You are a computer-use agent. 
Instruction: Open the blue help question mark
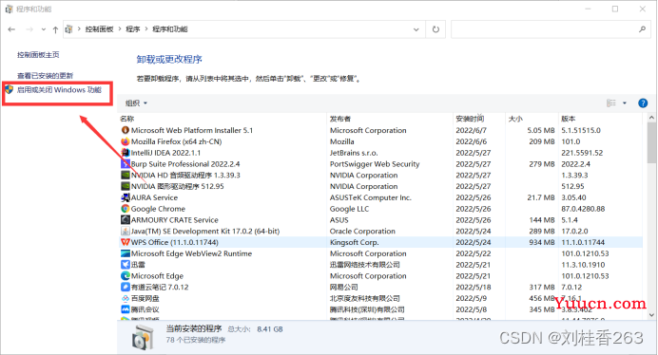(x=643, y=103)
